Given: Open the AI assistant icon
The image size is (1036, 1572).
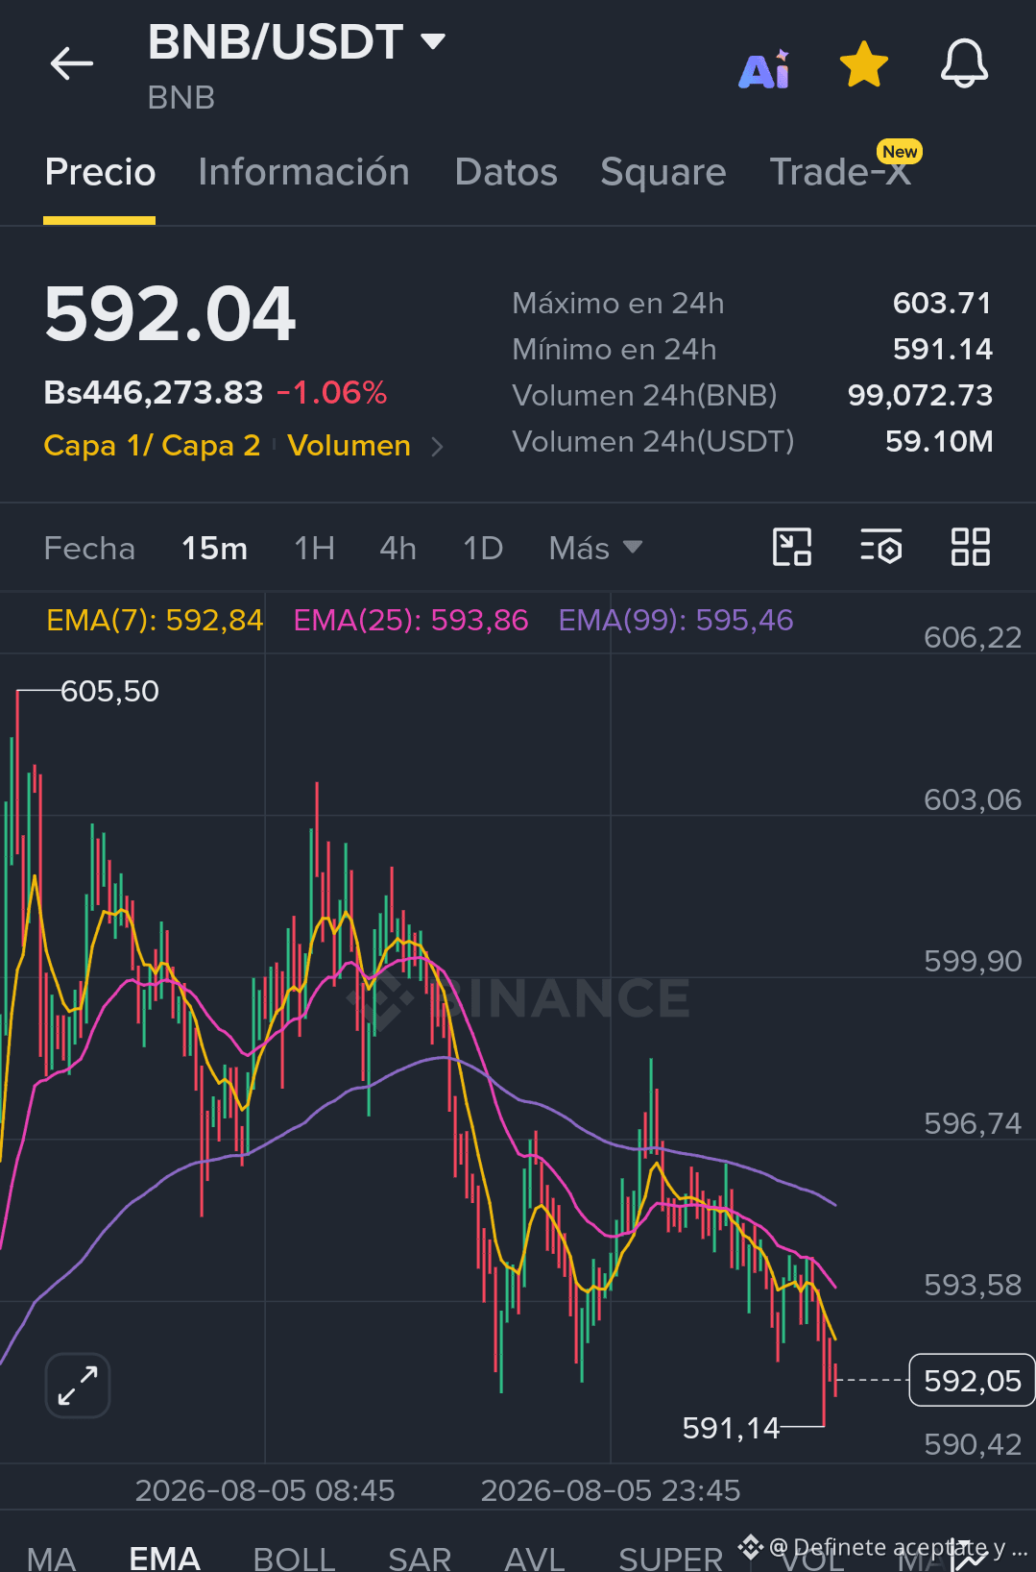Looking at the screenshot, I should [x=764, y=68].
